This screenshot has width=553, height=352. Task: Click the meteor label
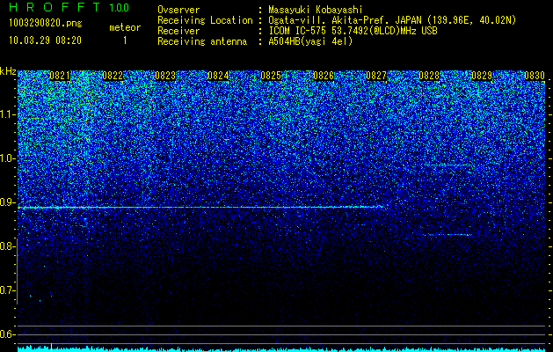point(125,27)
